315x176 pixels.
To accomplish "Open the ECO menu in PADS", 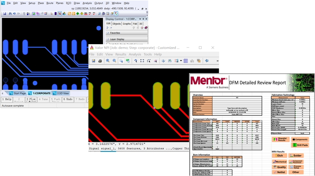I will point(68,3).
